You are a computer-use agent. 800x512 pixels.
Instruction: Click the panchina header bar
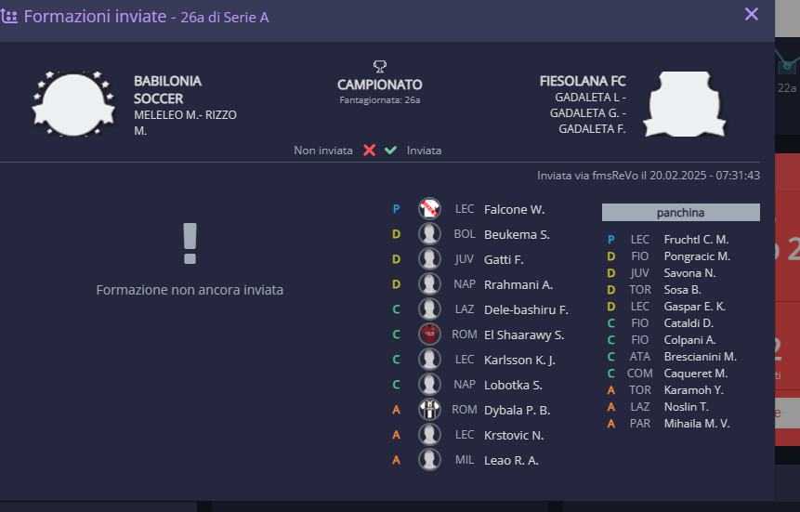click(x=680, y=213)
